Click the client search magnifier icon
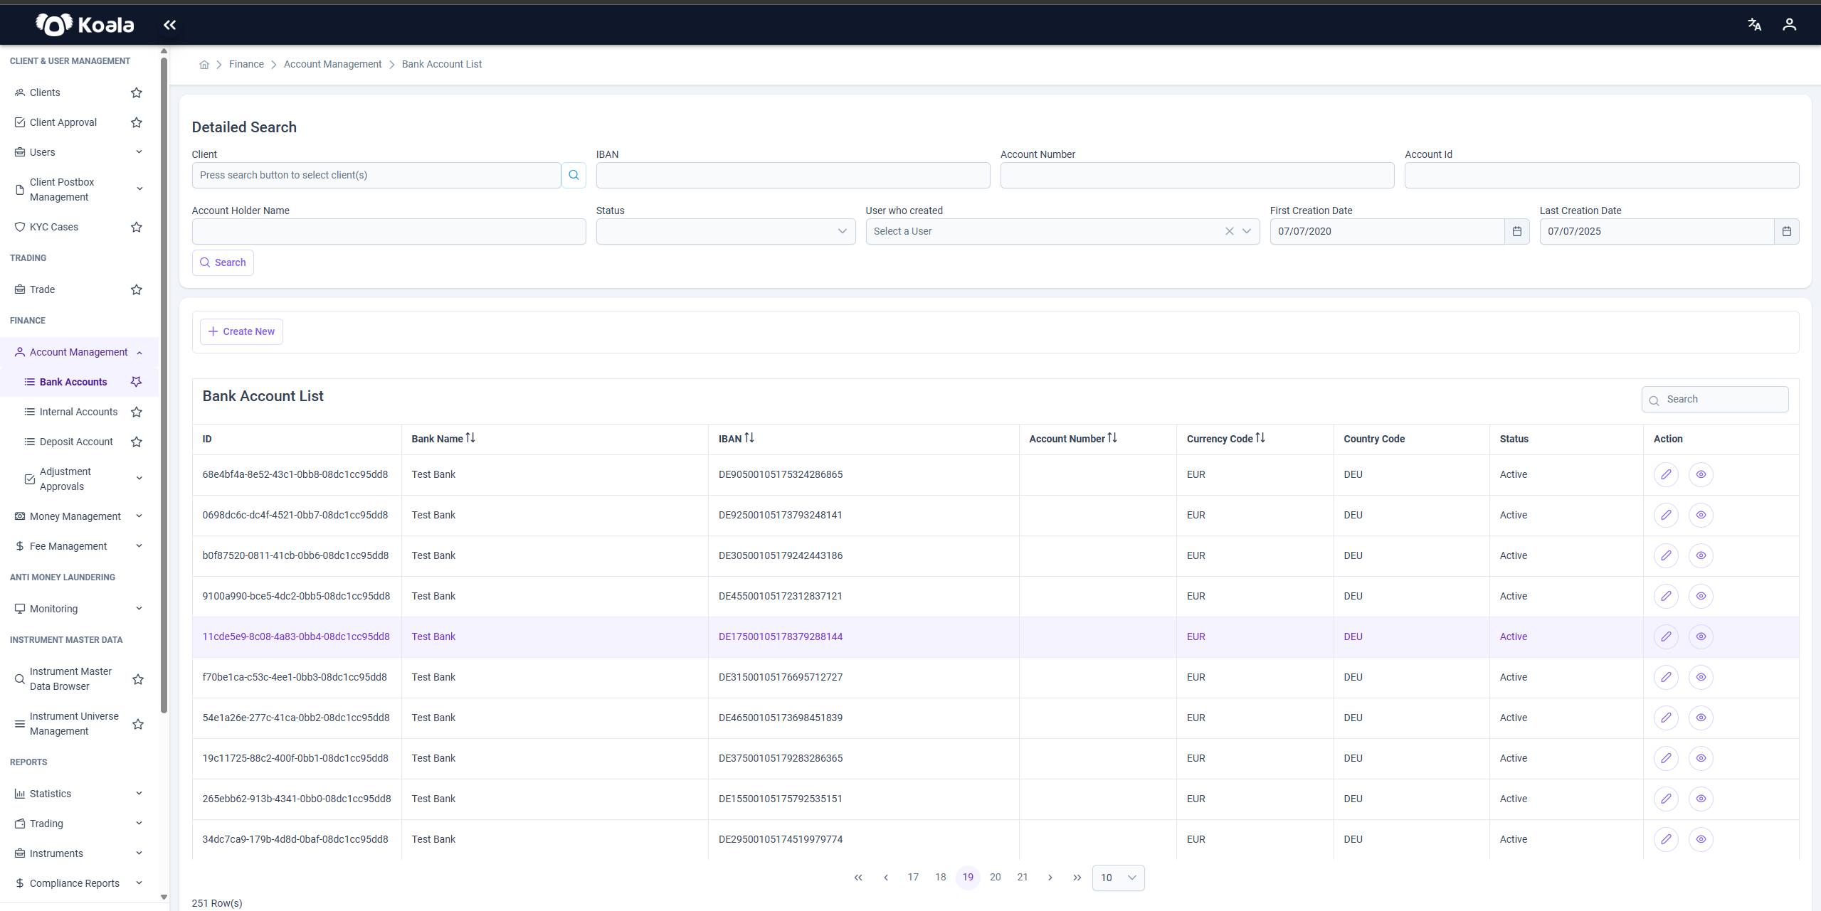Screen dimensions: 1821x911 (574, 175)
